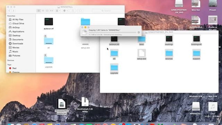Switch WININSTALL window to list view
The height and width of the screenshot is (125, 222).
pos(43,11)
